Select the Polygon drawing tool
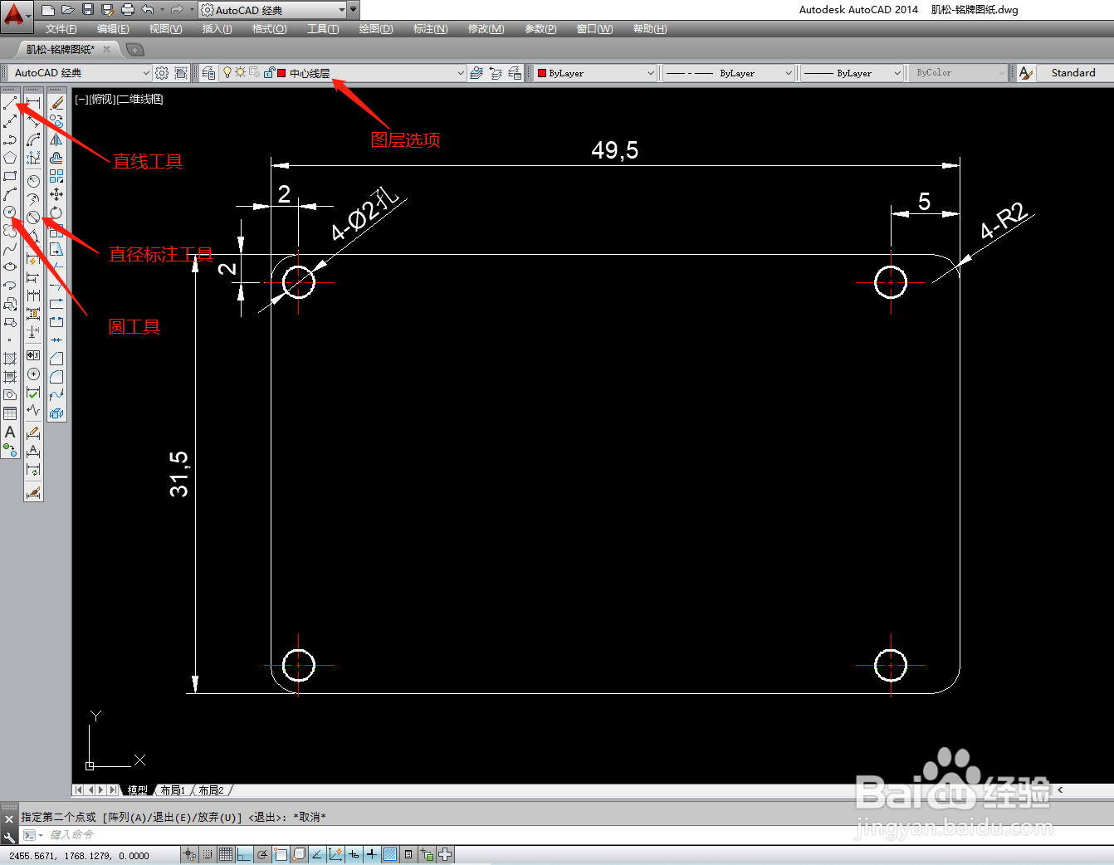The width and height of the screenshot is (1114, 865). coord(10,158)
